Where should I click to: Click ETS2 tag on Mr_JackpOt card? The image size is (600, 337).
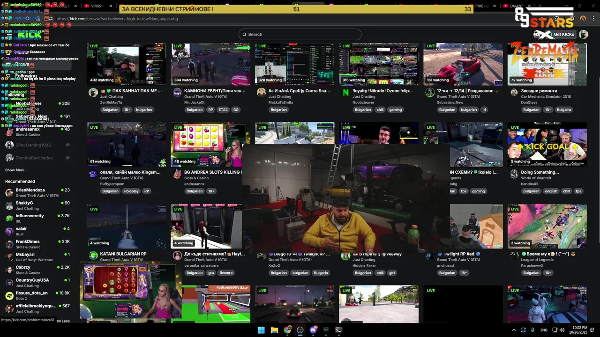[223, 110]
